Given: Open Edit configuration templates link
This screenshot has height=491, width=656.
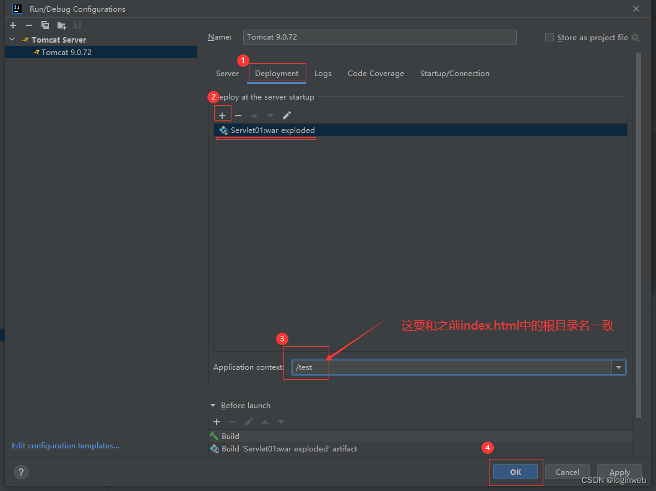Looking at the screenshot, I should tap(65, 445).
